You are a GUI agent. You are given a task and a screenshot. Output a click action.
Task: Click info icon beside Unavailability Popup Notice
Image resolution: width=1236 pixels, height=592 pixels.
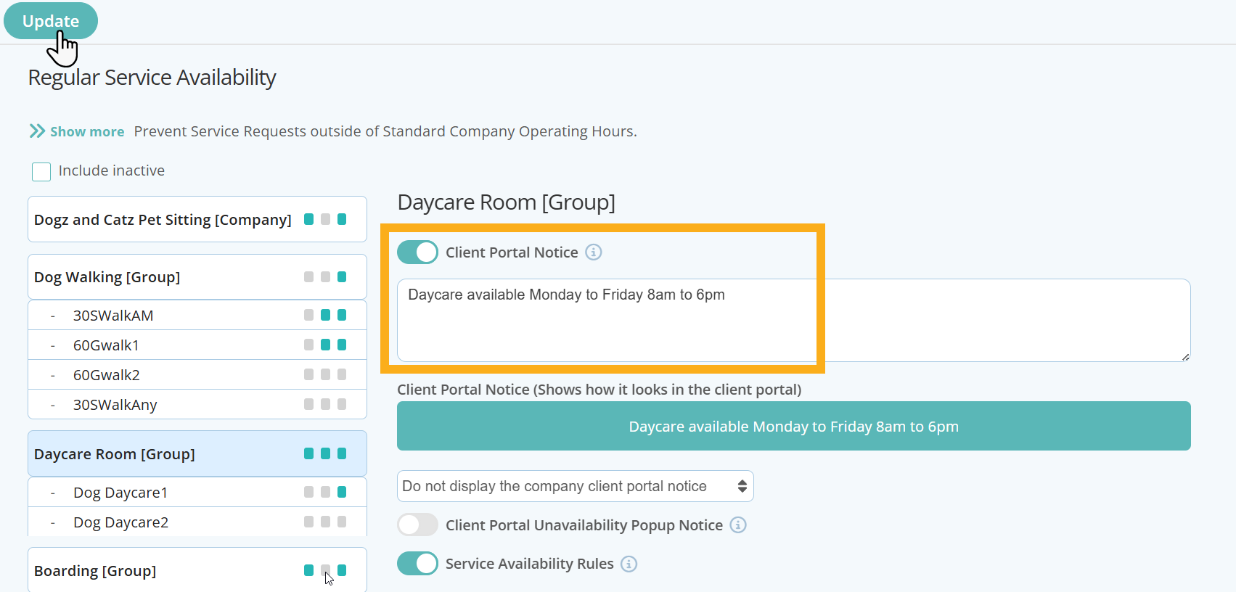[x=737, y=525]
